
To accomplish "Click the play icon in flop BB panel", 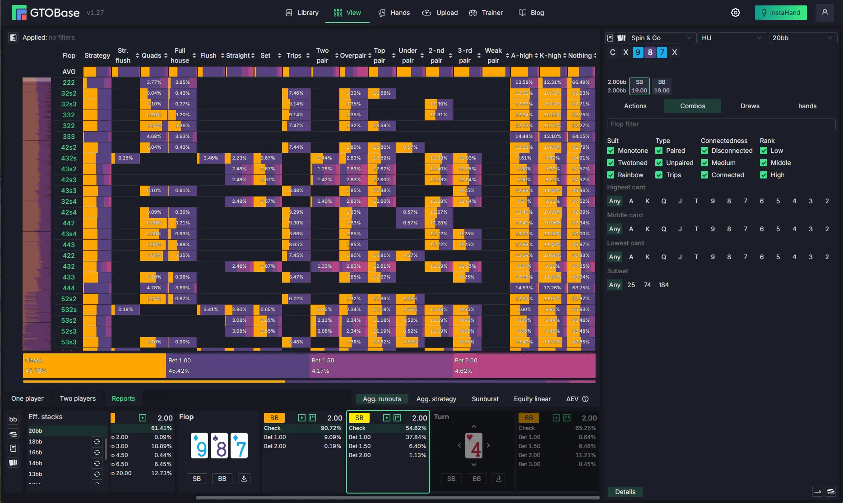I will (x=302, y=418).
